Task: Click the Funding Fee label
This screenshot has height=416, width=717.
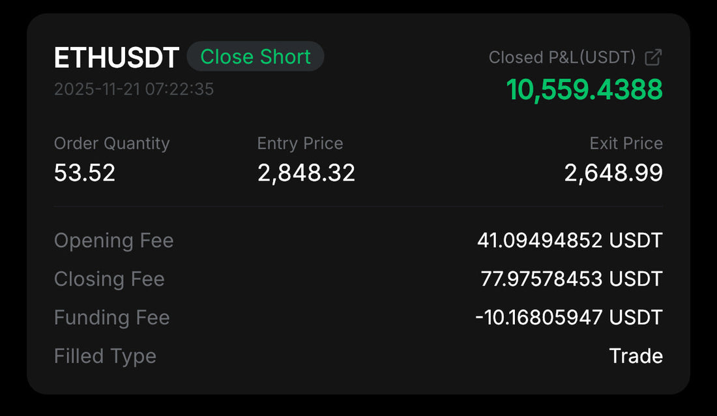Action: 111,318
